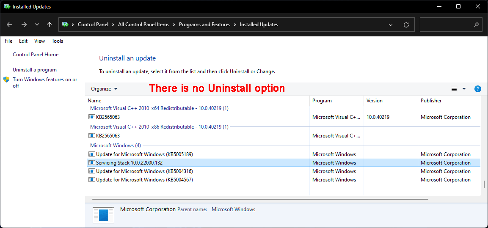Expand chevron after Programs and Features
The image size is (488, 228).
coord(235,25)
